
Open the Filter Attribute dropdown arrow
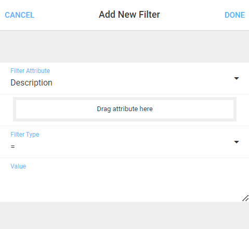[237, 78]
